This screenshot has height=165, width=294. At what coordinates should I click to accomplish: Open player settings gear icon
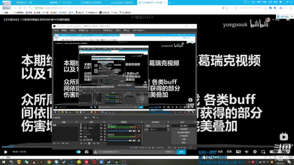[x=255, y=152]
